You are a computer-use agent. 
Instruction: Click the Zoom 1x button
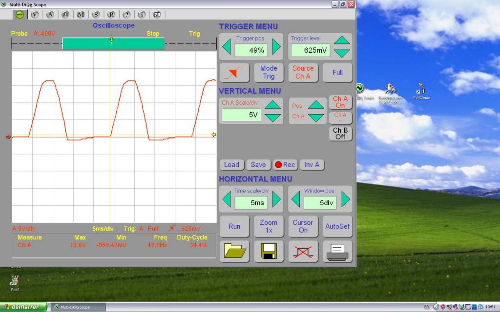point(269,226)
